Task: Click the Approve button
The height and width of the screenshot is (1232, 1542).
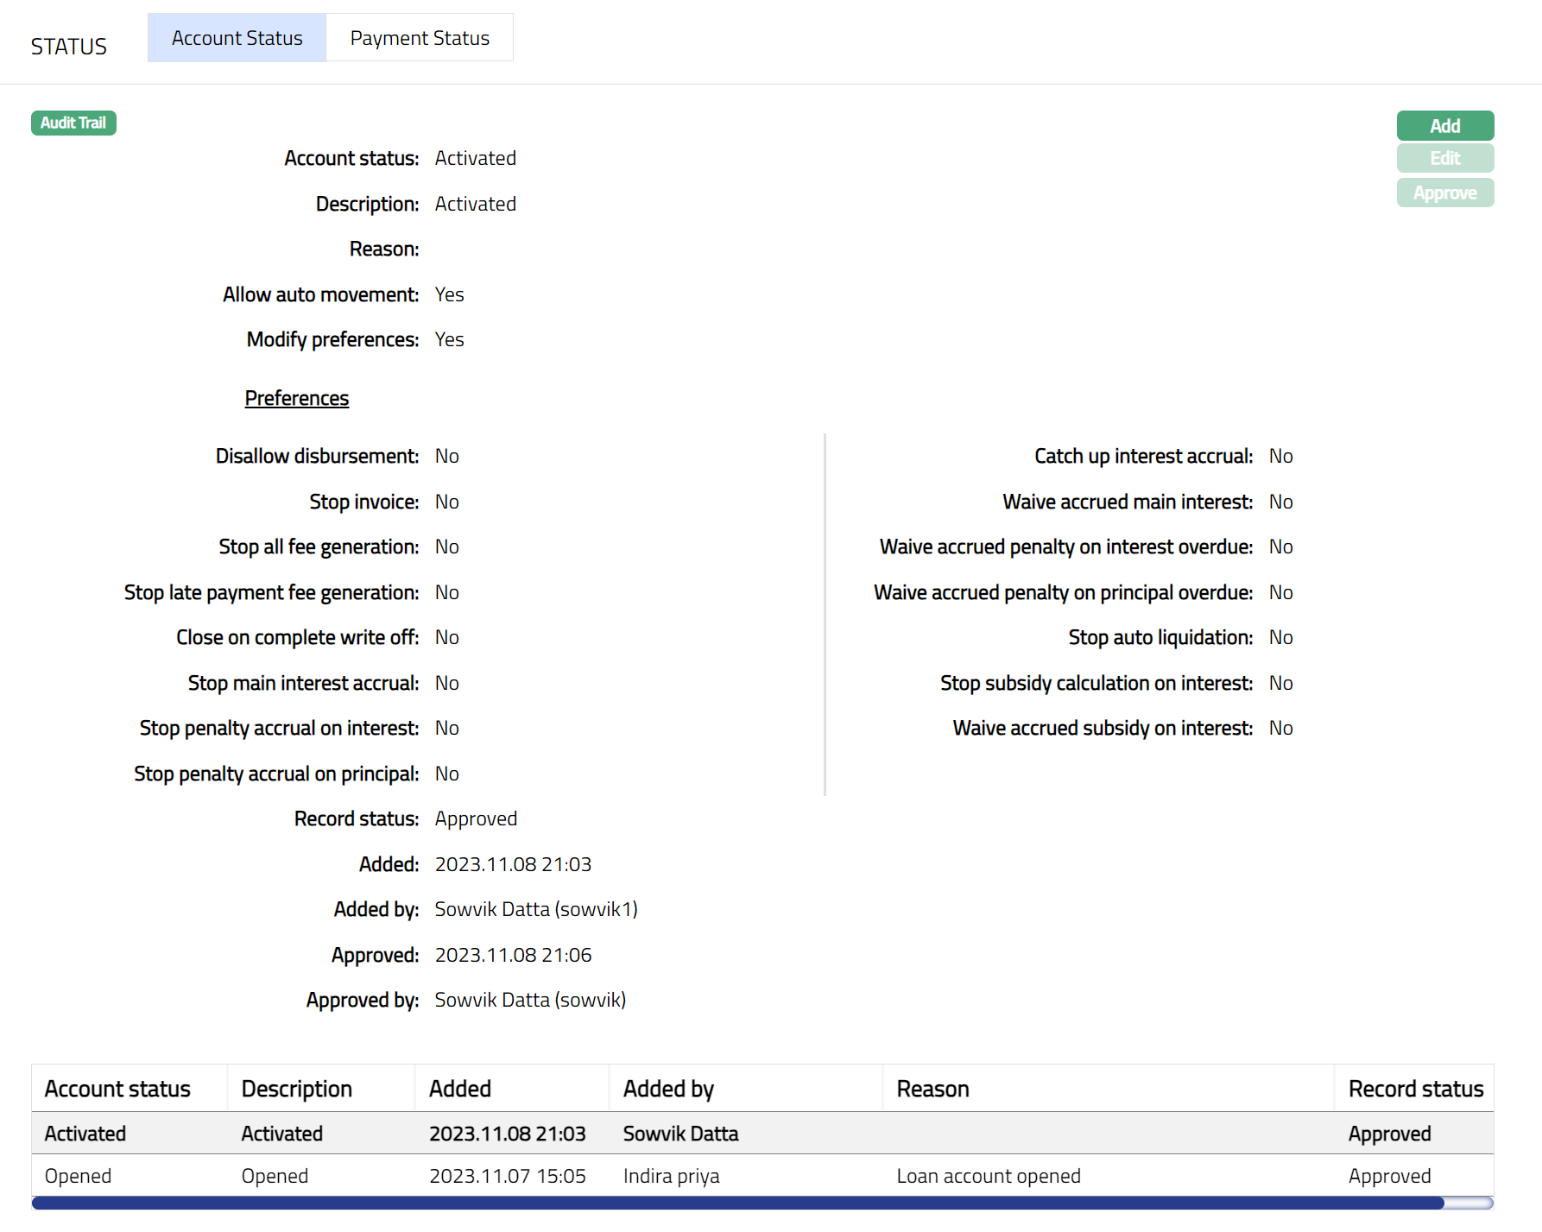Action: pyautogui.click(x=1444, y=193)
